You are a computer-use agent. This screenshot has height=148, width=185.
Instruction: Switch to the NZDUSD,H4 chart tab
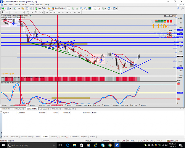69,109
